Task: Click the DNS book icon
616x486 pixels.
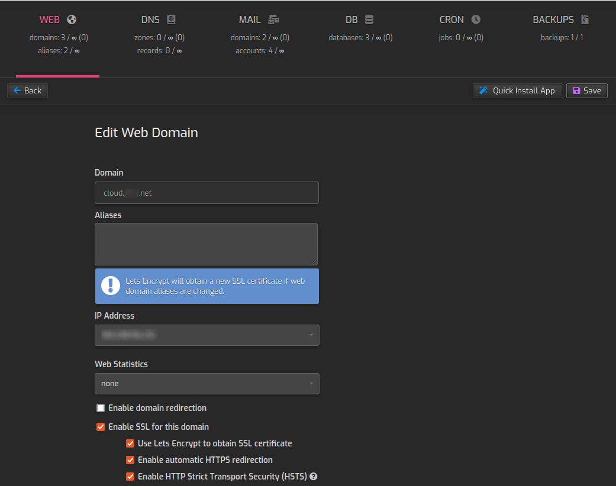Action: click(171, 20)
